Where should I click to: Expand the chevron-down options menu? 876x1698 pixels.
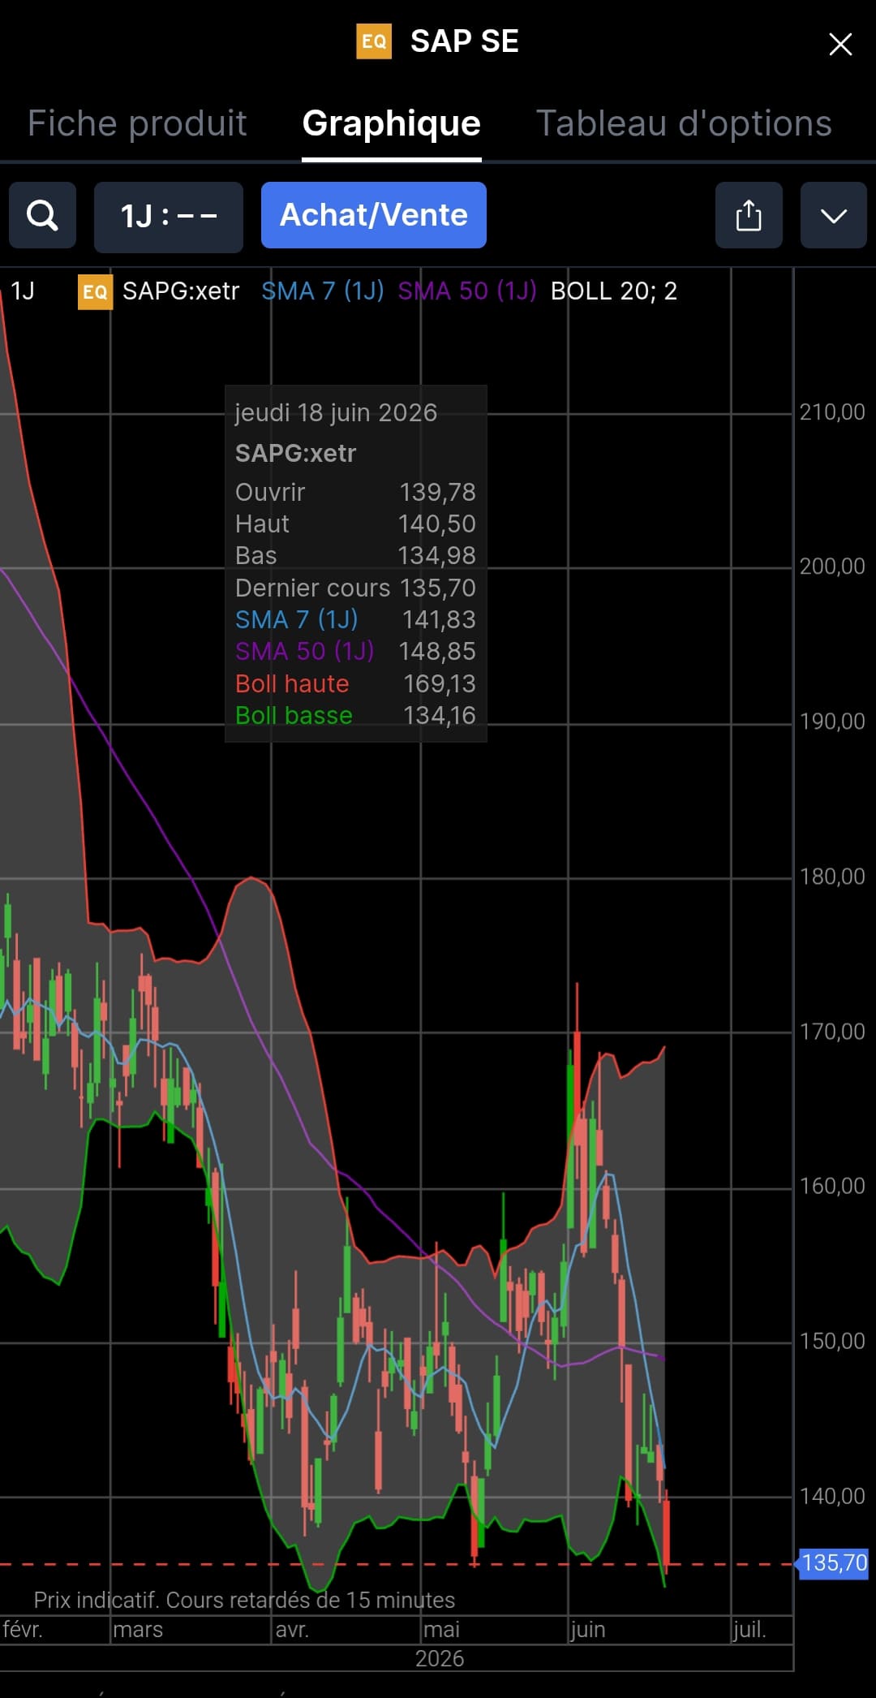(834, 215)
